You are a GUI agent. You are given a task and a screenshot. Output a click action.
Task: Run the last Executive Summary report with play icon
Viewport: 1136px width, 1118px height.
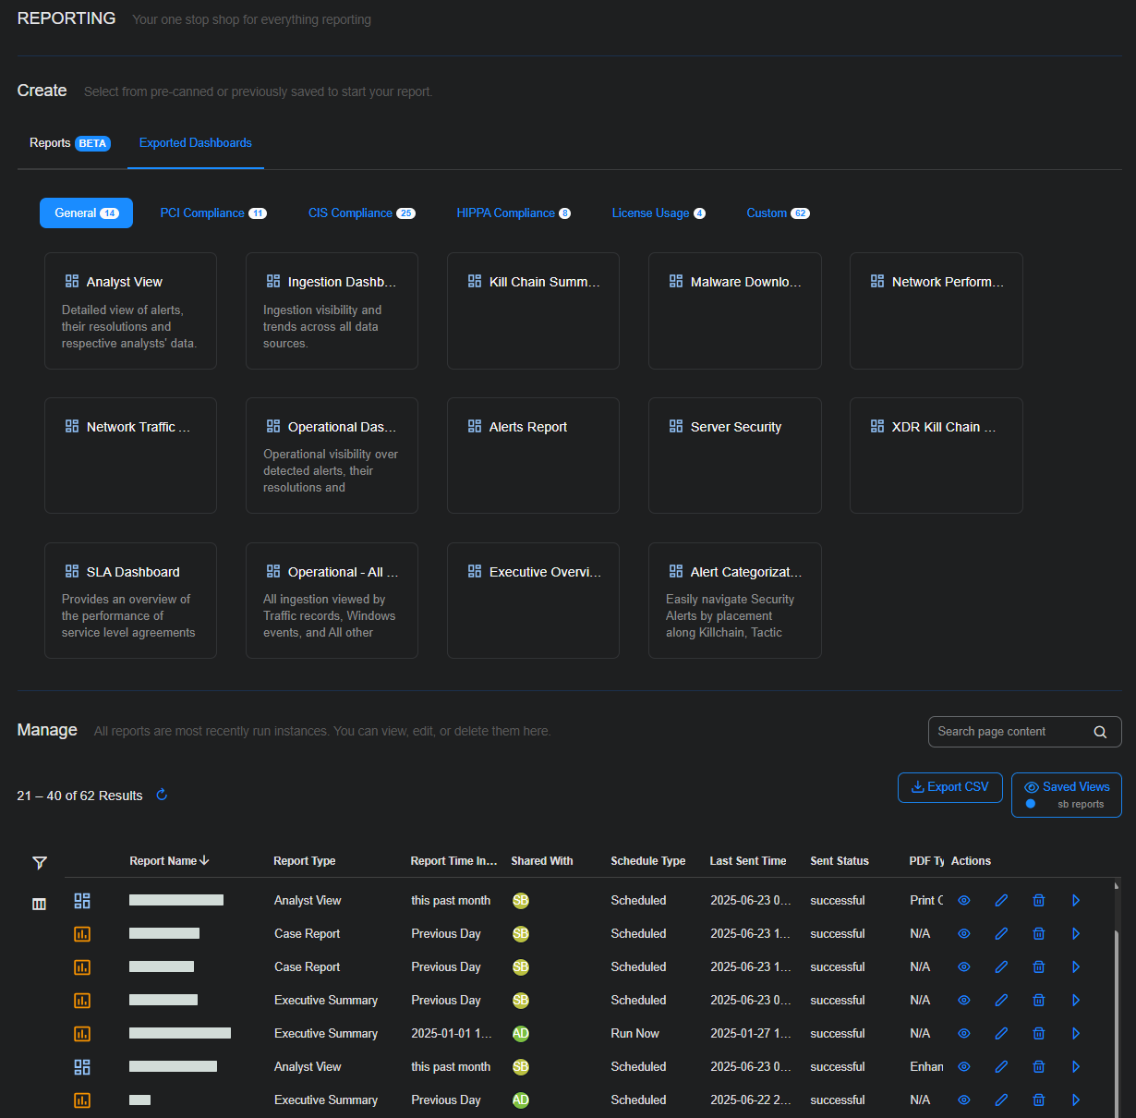1075,1100
